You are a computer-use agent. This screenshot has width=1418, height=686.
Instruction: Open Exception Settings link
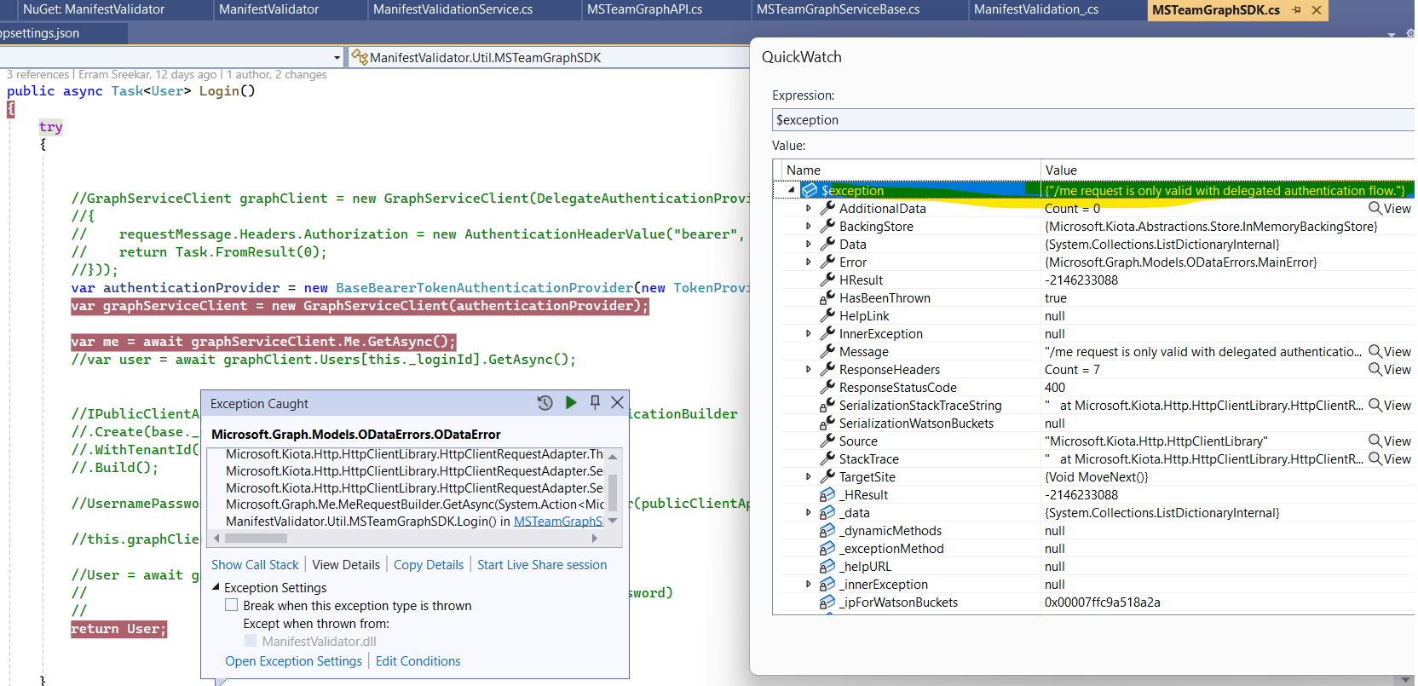tap(293, 660)
